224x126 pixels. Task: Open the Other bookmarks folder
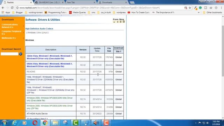[x=212, y=13]
